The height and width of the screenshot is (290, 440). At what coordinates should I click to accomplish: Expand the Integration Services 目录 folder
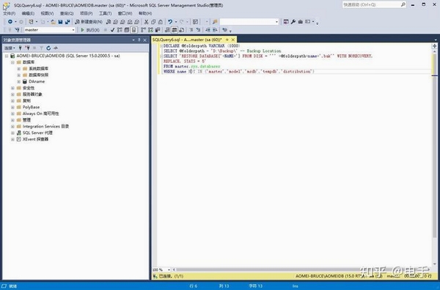[x=12, y=127]
